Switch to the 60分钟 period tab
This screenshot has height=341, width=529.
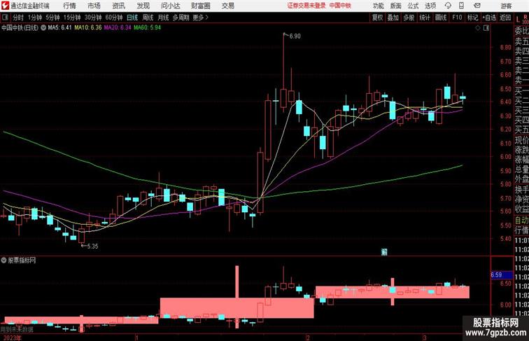point(113,18)
